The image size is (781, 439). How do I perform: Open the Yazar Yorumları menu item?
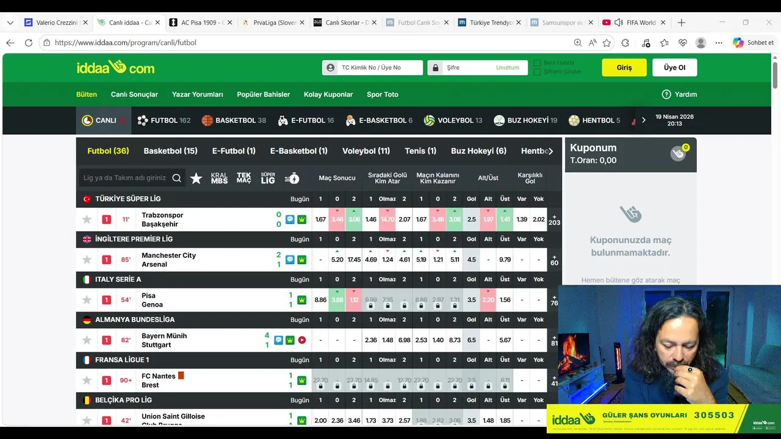click(198, 95)
